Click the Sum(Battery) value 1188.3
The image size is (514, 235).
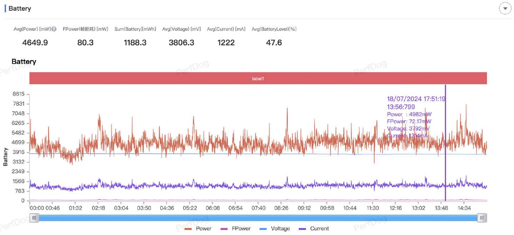click(x=135, y=43)
